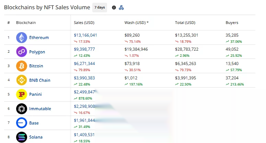
Task: Click the Base logo icon
Action: coord(22,123)
